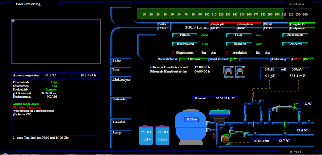Image resolution: width=322 pixels, height=155 pixels.
Task: Switch Atraktion off with Aus
Action: (268, 53)
